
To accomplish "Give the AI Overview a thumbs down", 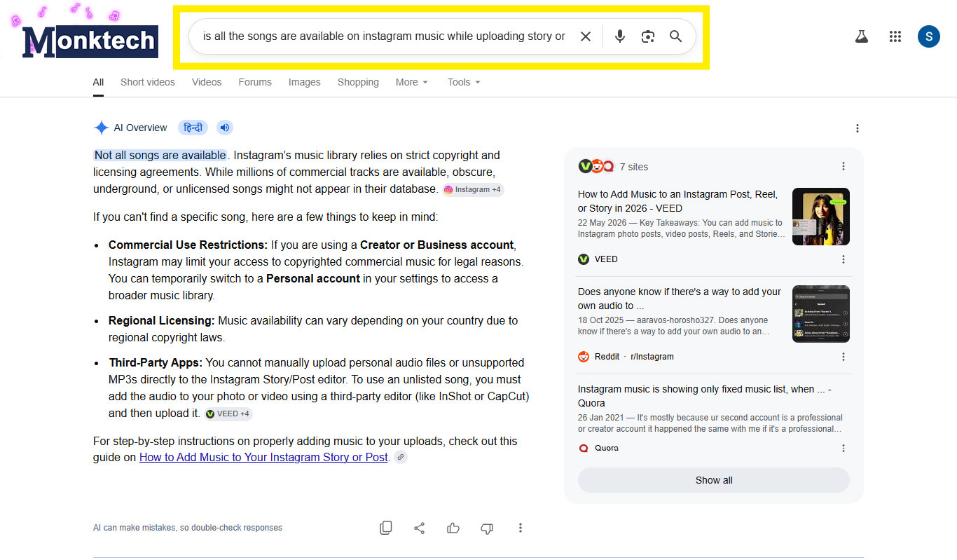I will click(487, 528).
